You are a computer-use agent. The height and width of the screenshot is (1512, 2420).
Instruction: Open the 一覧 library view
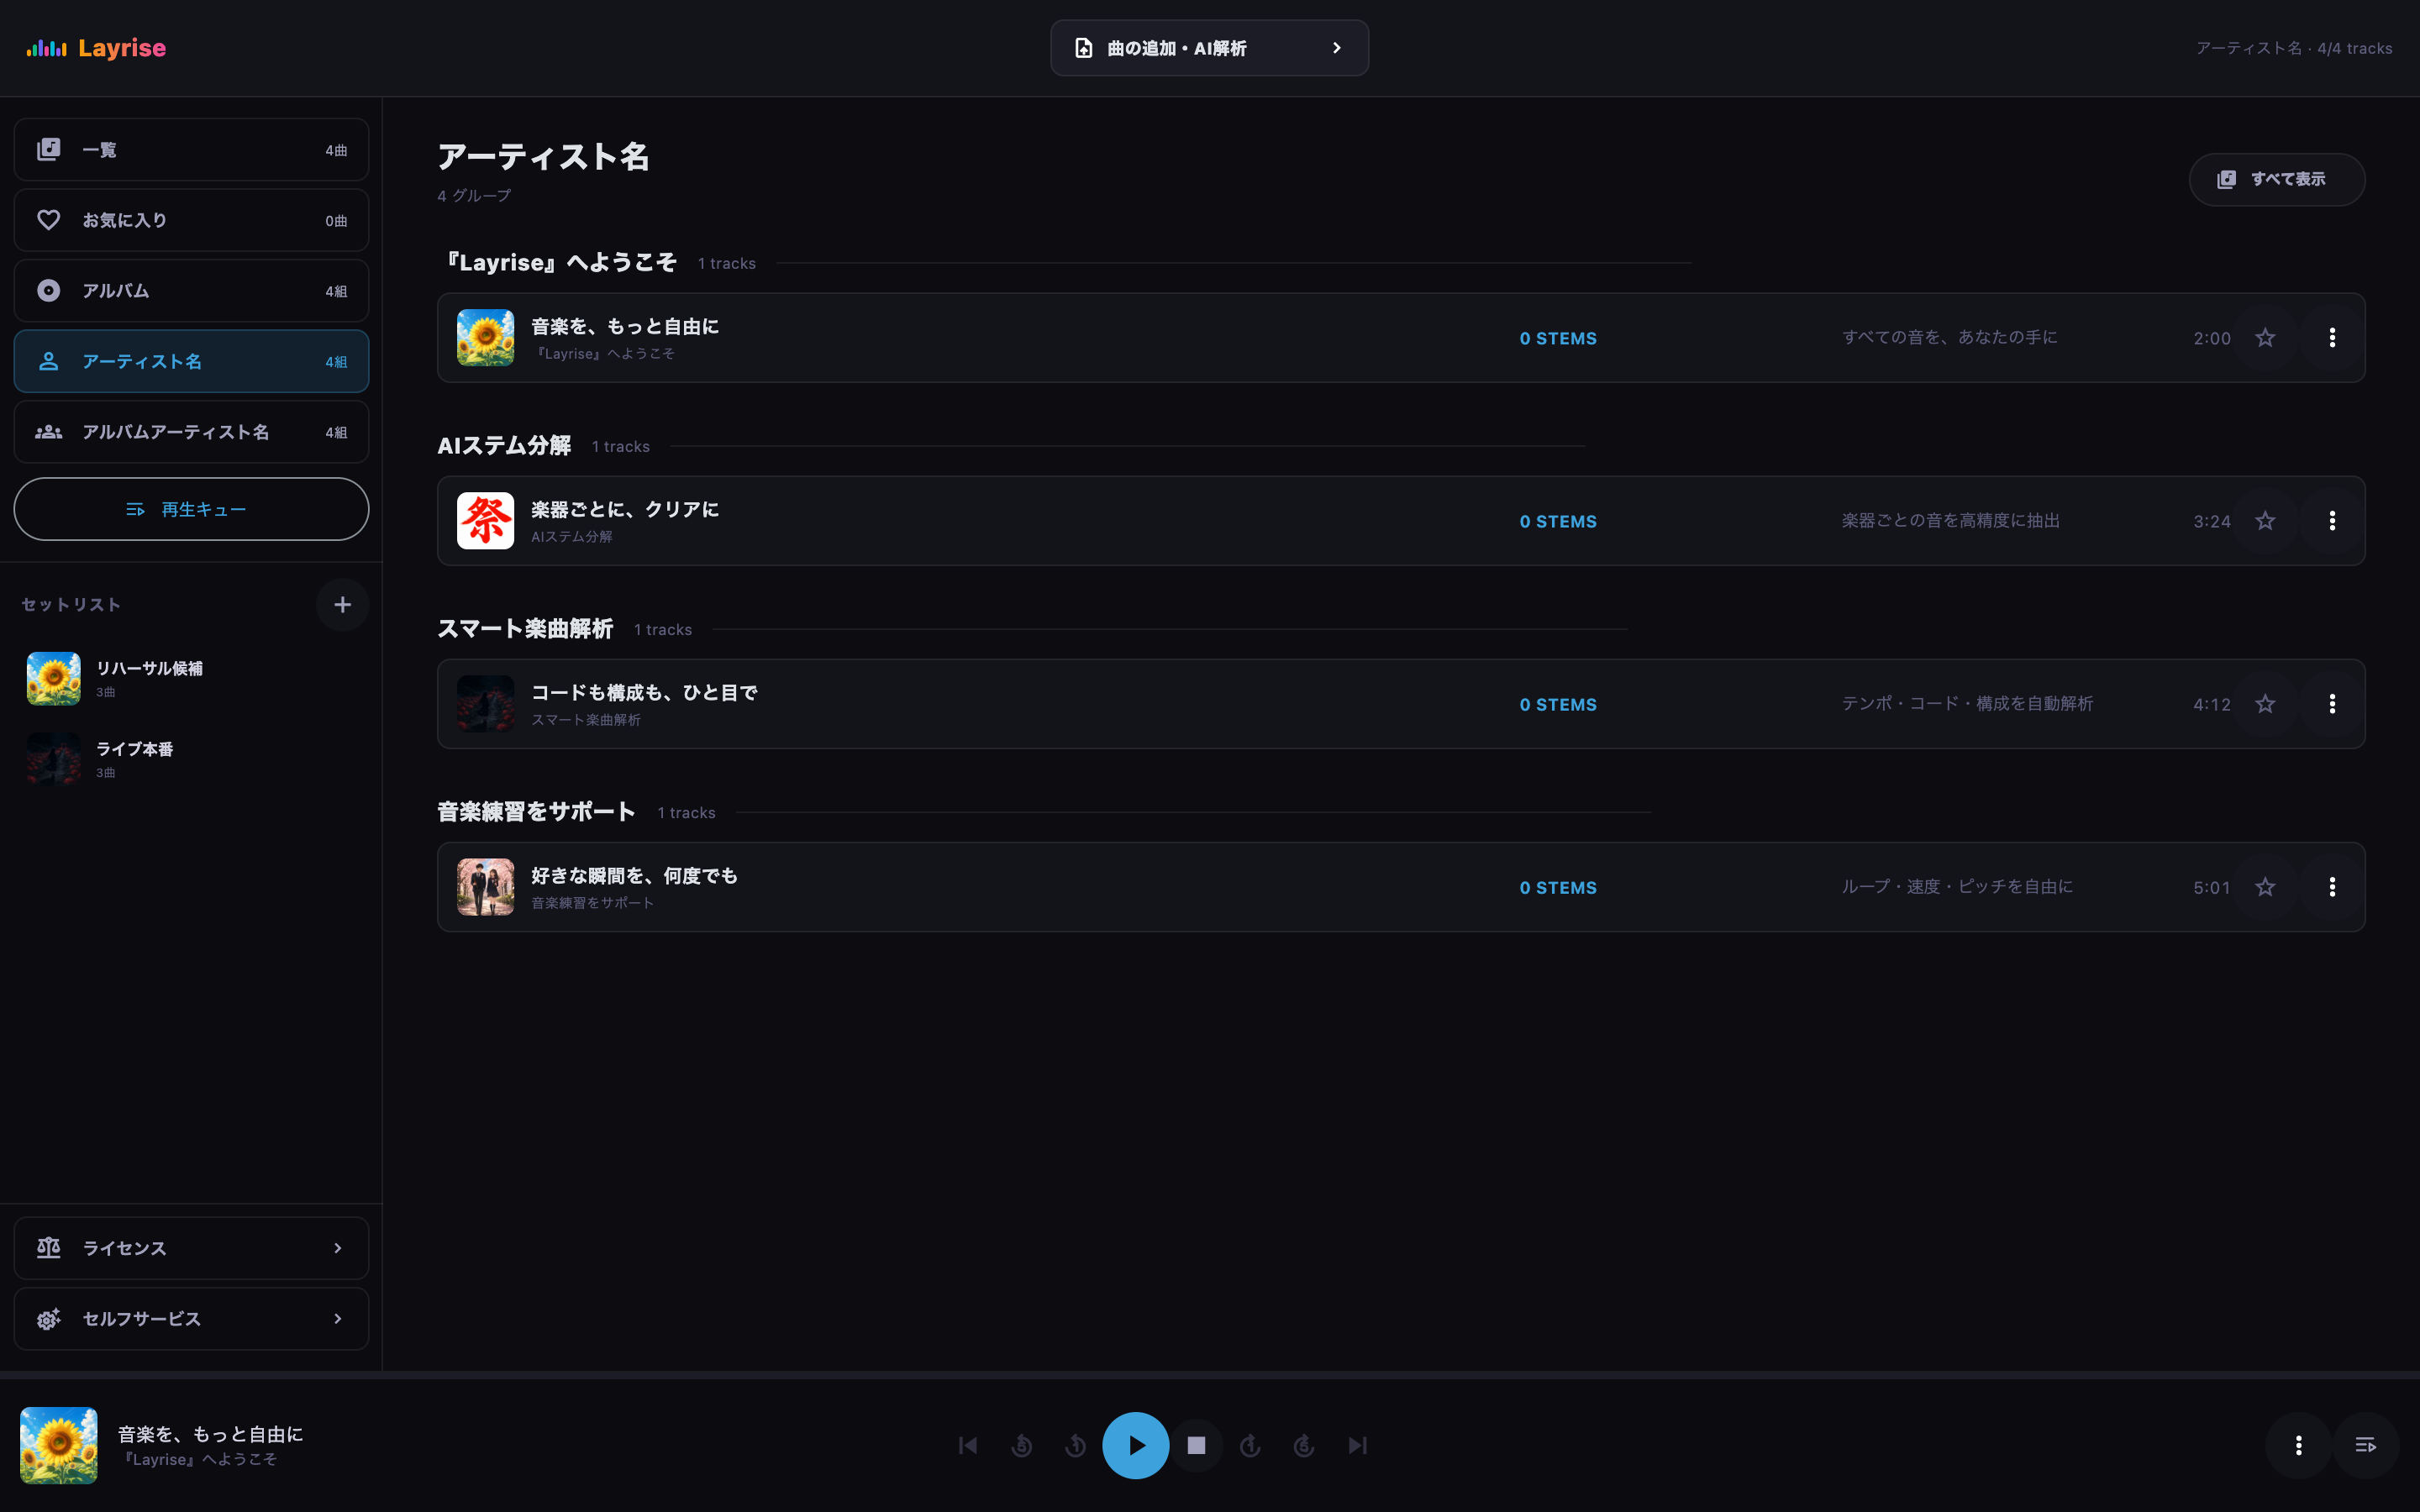click(191, 150)
